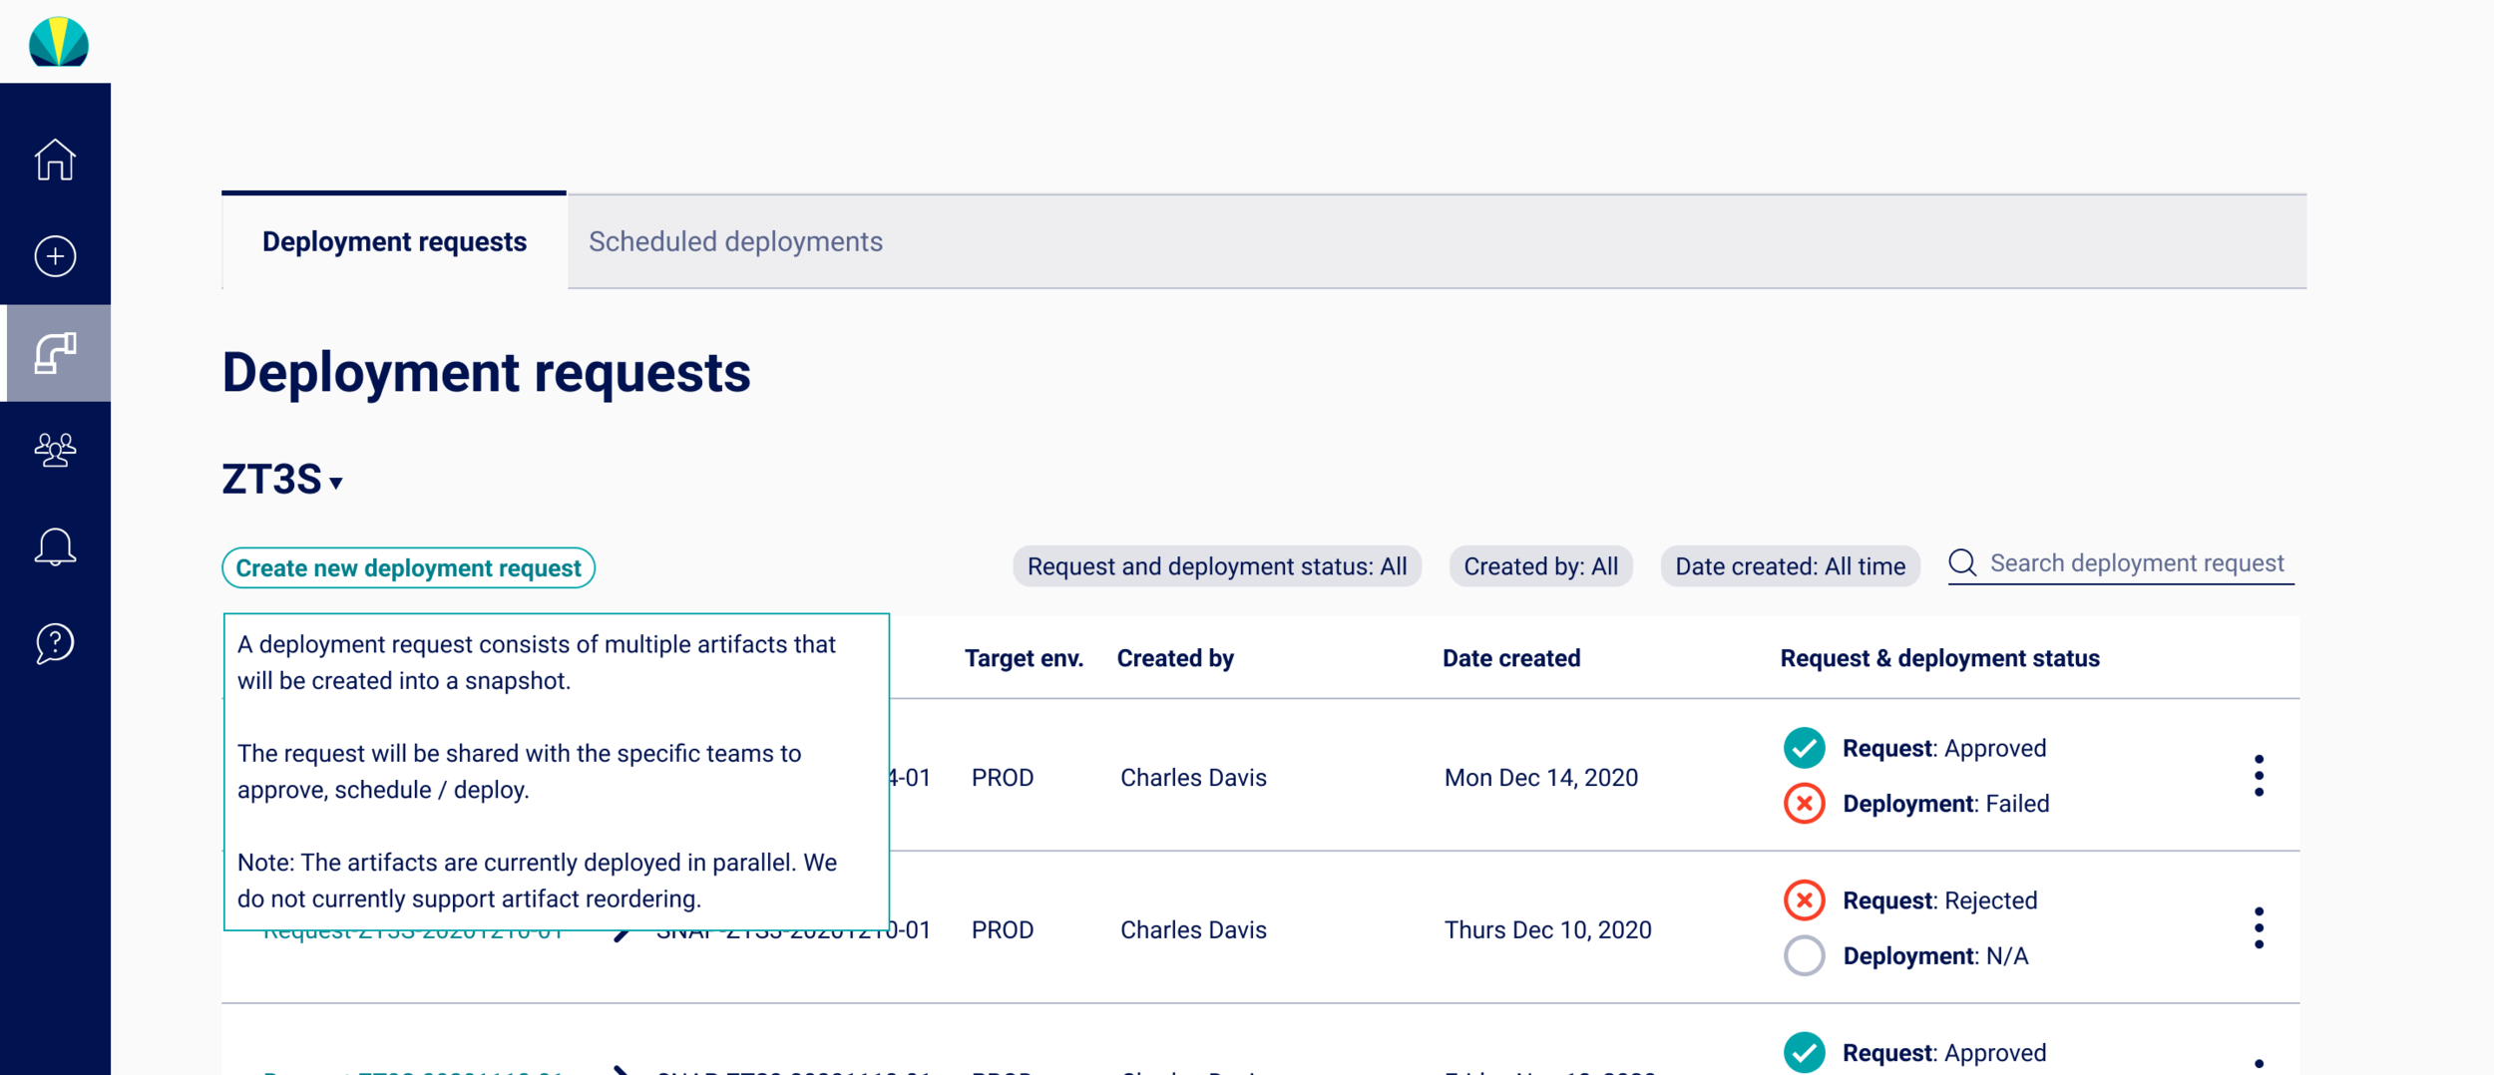Click the Target env. column header

point(1024,658)
